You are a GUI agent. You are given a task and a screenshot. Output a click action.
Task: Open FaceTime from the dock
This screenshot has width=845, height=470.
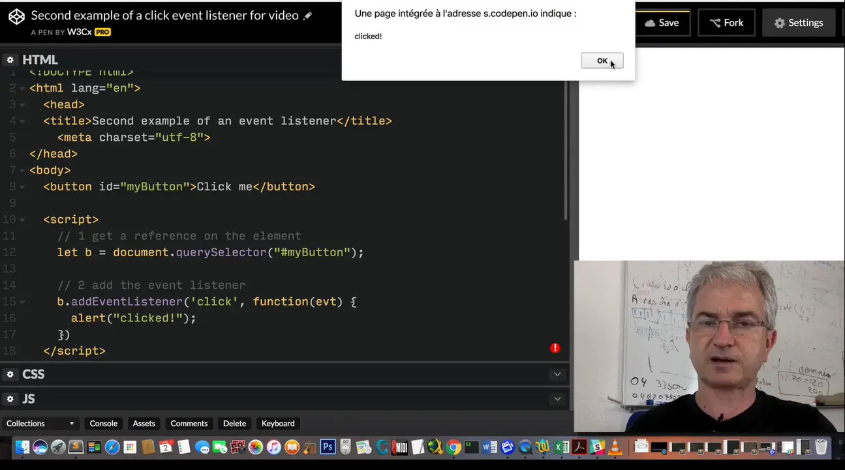(x=219, y=447)
